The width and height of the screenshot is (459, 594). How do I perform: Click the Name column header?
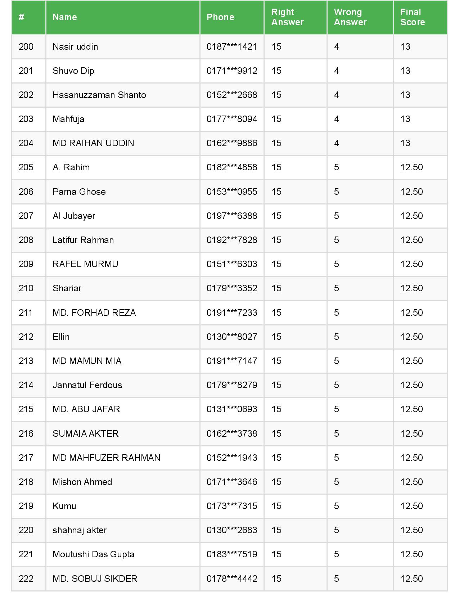(65, 17)
